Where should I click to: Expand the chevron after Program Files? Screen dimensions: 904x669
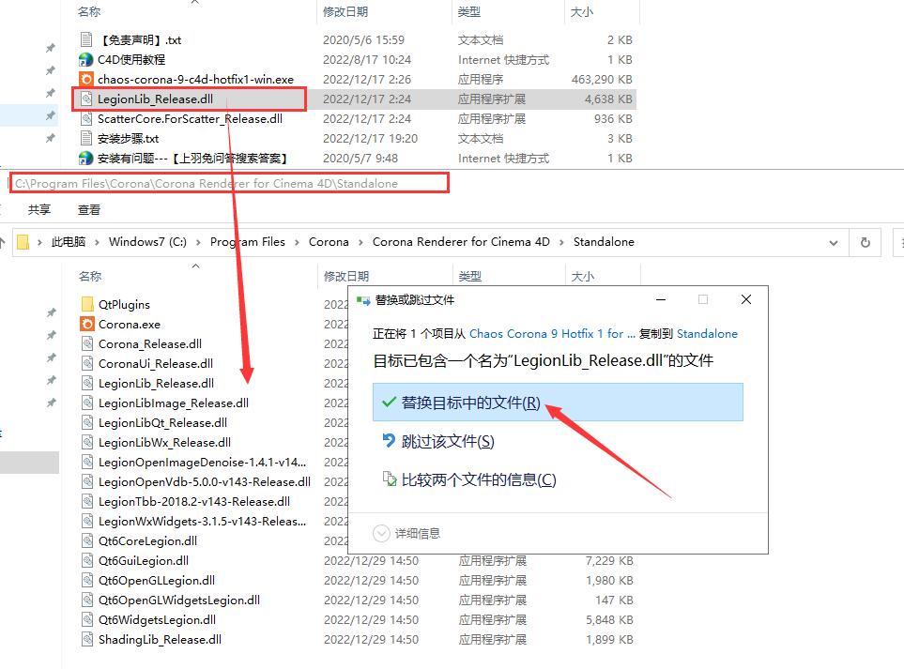[x=297, y=242]
